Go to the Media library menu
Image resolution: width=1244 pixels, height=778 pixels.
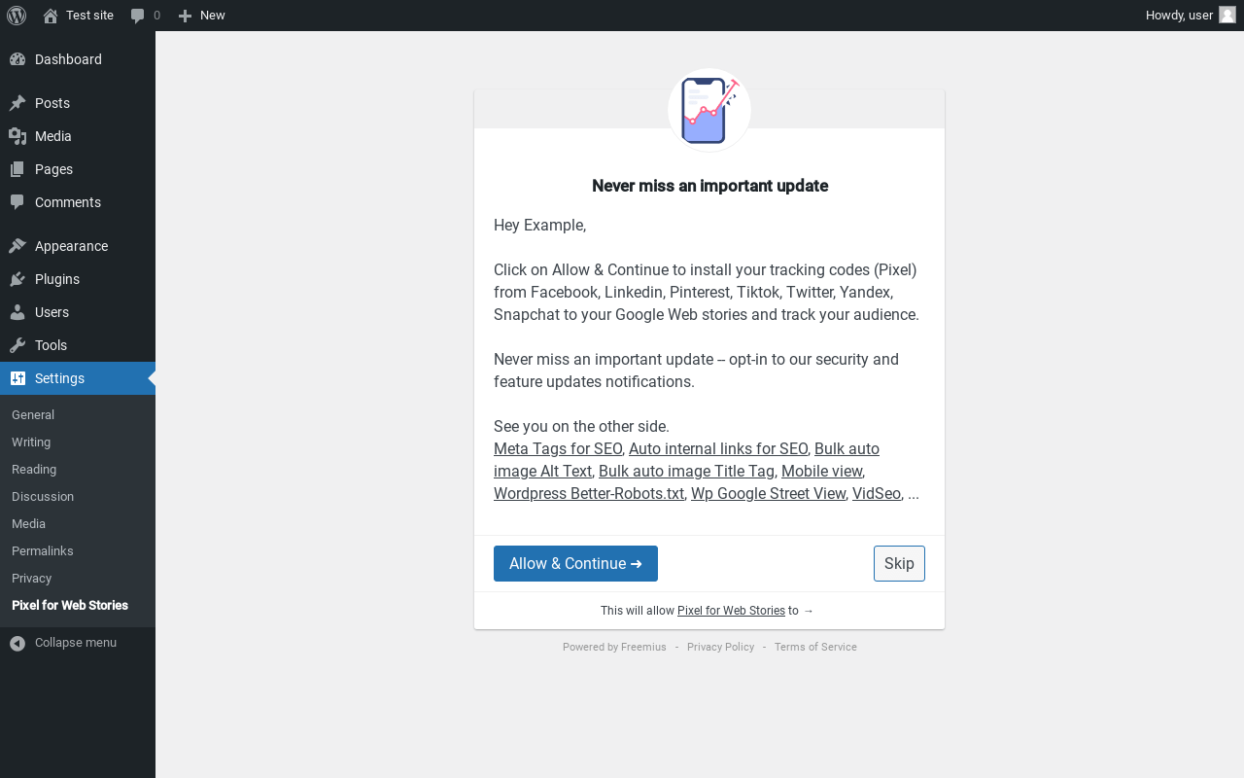point(78,136)
